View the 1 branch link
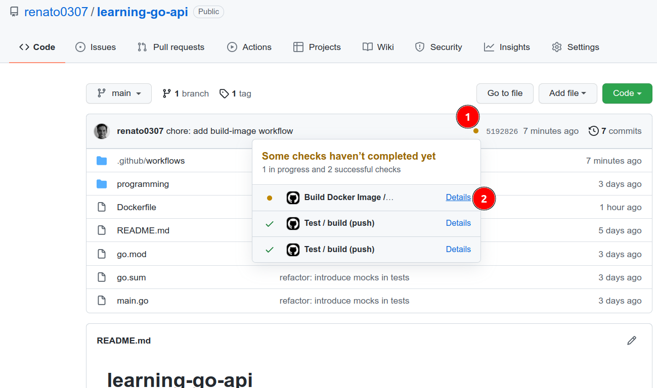The width and height of the screenshot is (657, 388). (x=186, y=93)
